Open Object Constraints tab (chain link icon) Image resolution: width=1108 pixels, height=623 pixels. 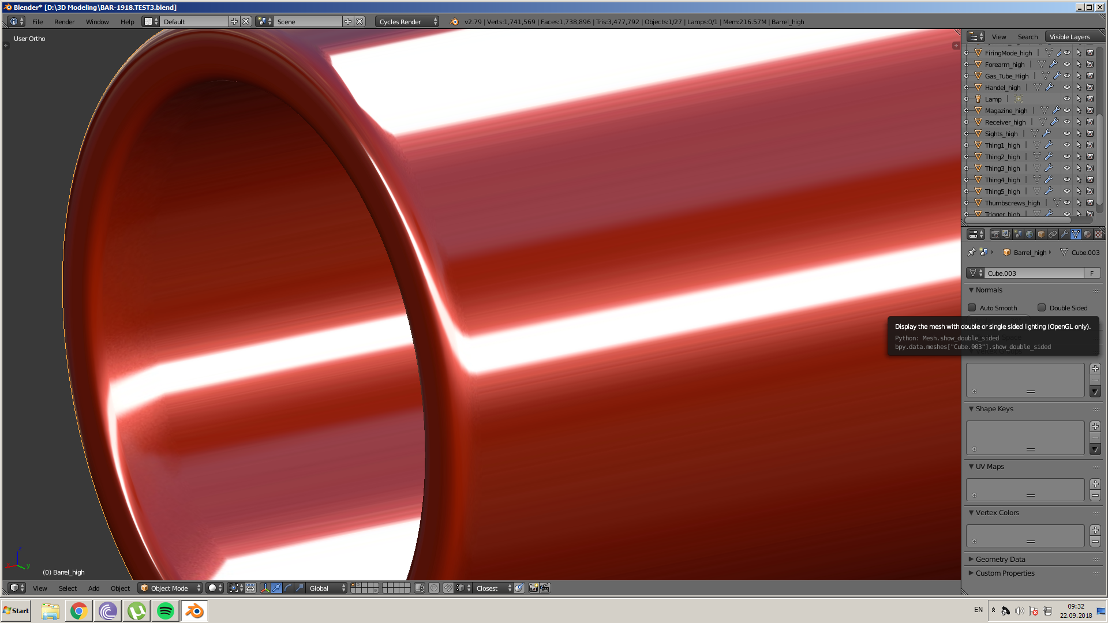click(x=1053, y=234)
